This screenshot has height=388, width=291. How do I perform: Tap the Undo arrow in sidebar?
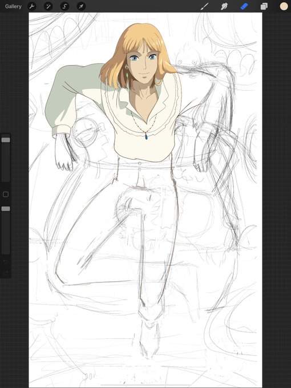[6, 261]
